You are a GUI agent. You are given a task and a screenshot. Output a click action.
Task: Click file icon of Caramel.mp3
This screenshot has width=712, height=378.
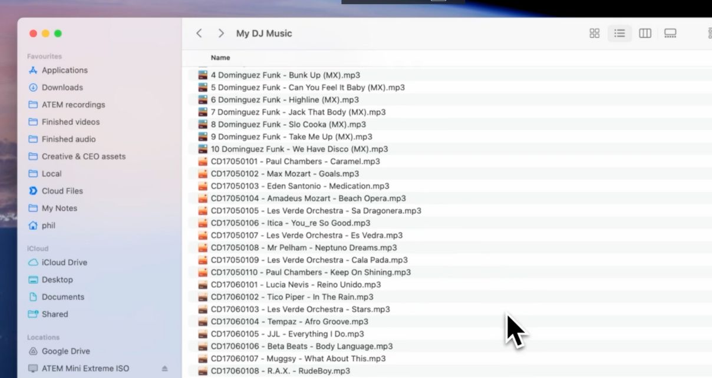[x=202, y=161]
